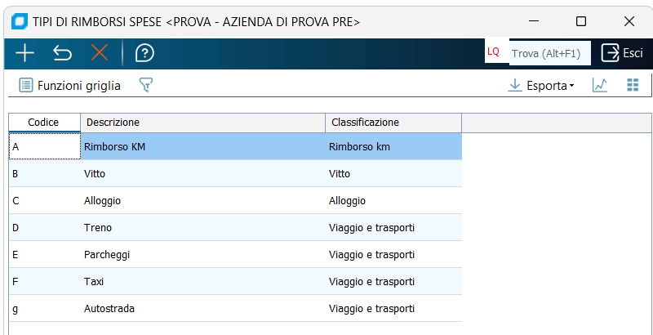
Task: Click the grid layout view icon
Action: (632, 85)
